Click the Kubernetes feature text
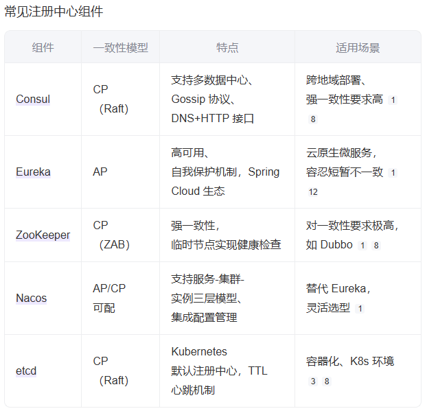This screenshot has height=411, width=427. pyautogui.click(x=199, y=352)
